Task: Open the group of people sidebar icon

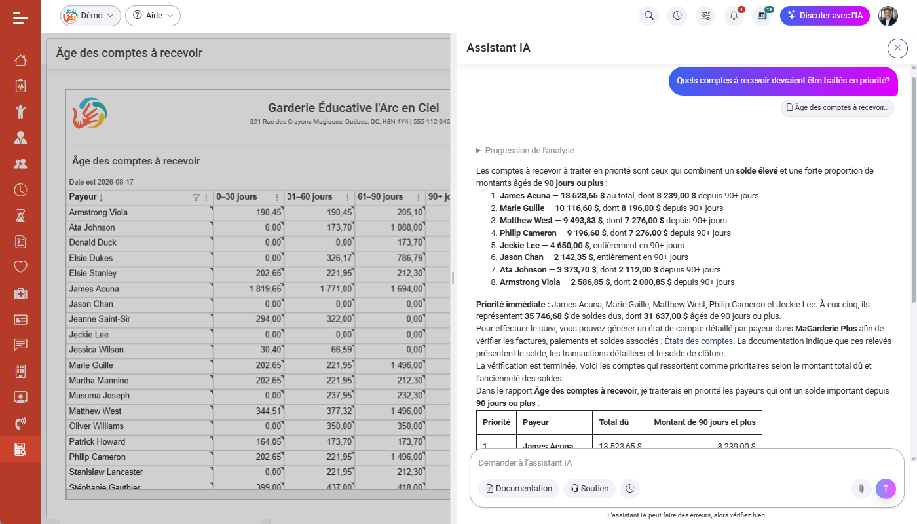Action: [x=20, y=164]
